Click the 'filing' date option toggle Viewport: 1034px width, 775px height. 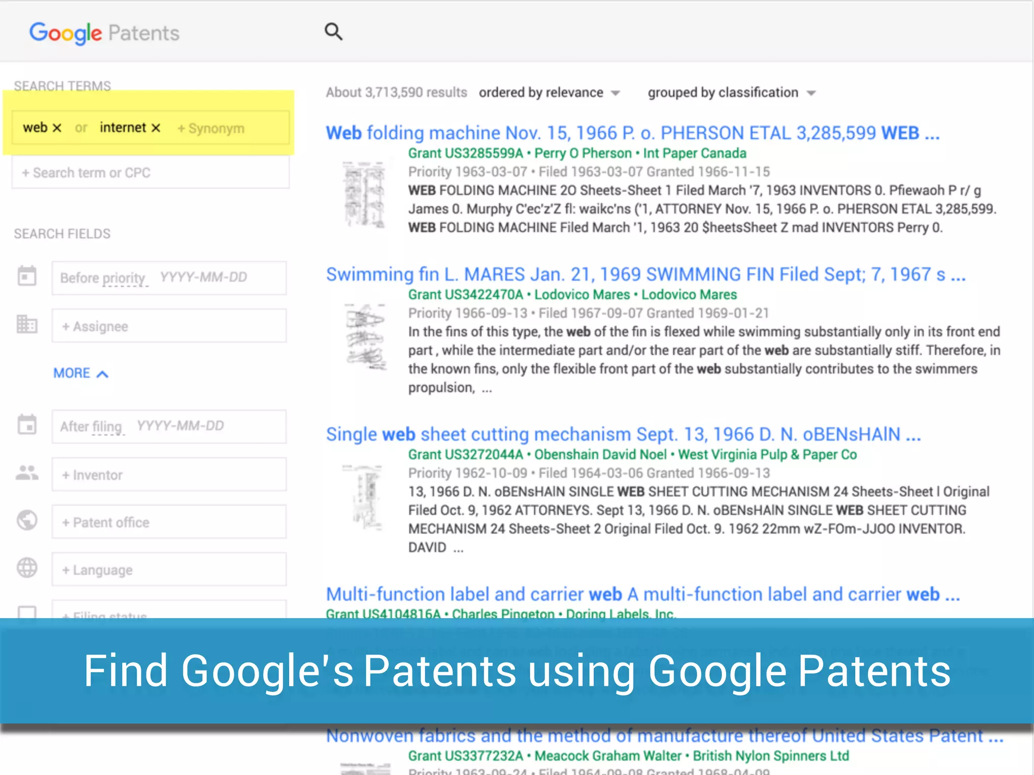(107, 427)
